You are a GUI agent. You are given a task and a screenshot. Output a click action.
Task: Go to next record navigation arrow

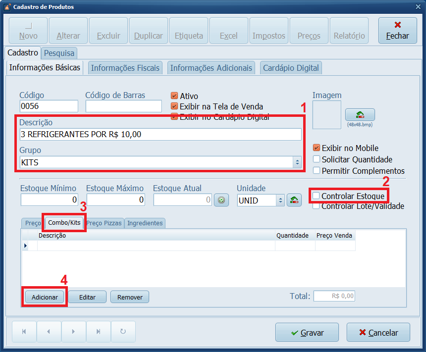coord(73,332)
